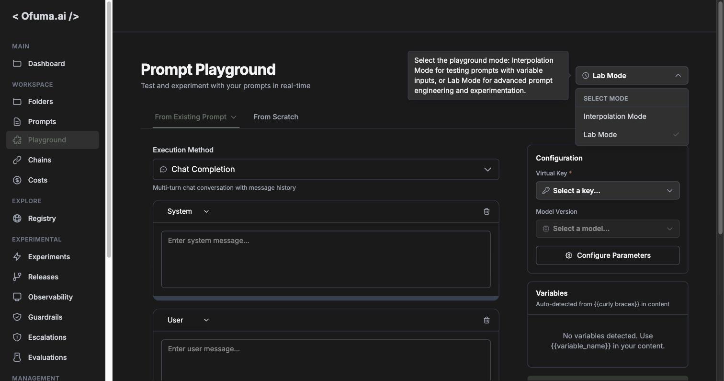Click the Registry globe icon

(17, 219)
